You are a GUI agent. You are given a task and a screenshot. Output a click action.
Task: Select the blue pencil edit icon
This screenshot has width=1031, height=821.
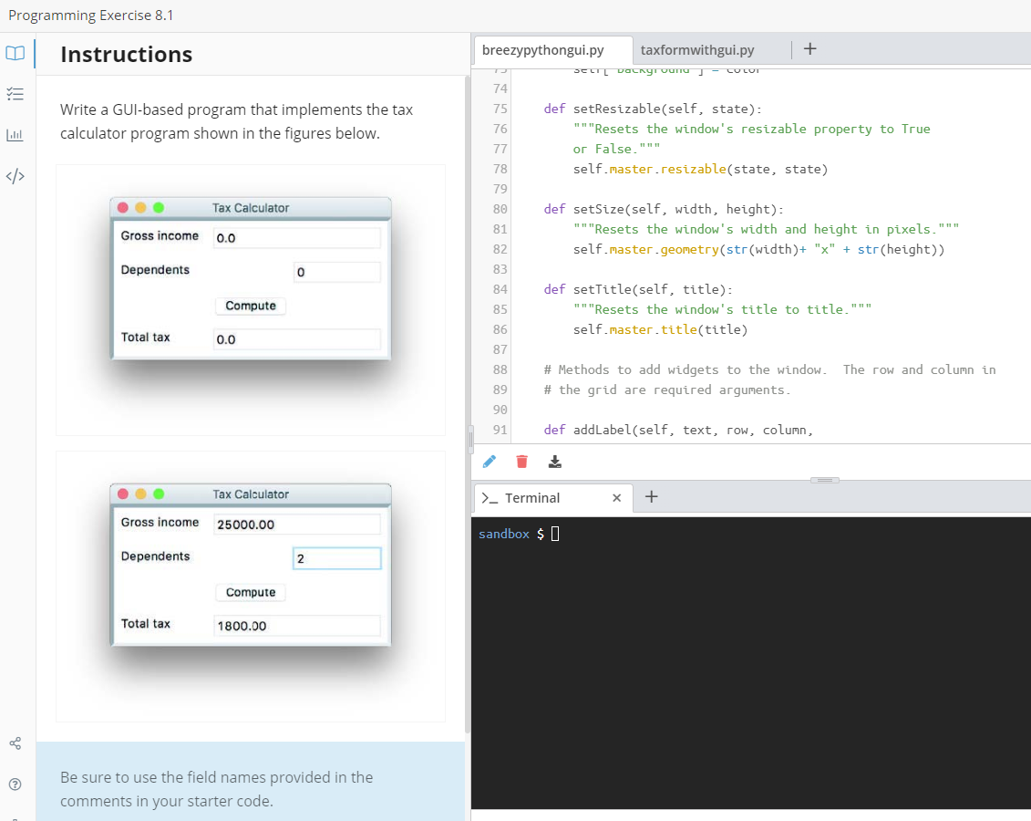click(x=489, y=462)
